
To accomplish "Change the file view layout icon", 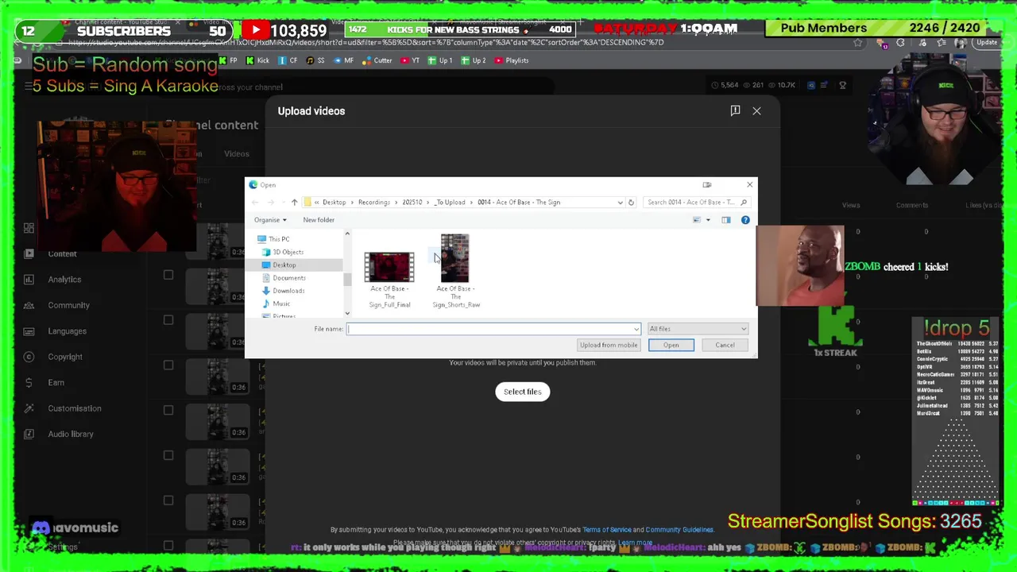I will (697, 220).
